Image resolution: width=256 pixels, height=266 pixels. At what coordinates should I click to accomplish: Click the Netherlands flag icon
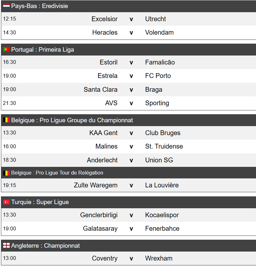6,6
